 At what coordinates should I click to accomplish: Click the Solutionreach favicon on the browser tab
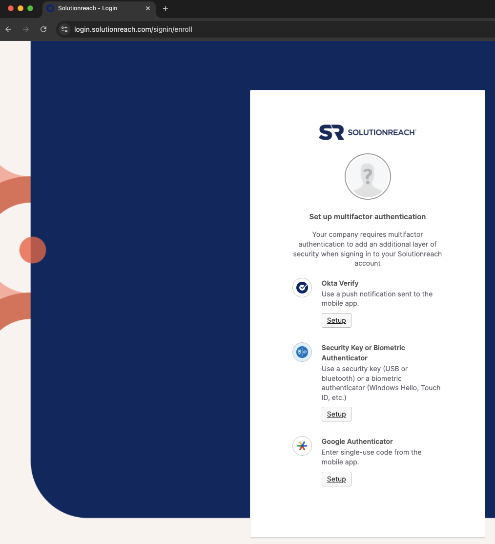pos(50,8)
